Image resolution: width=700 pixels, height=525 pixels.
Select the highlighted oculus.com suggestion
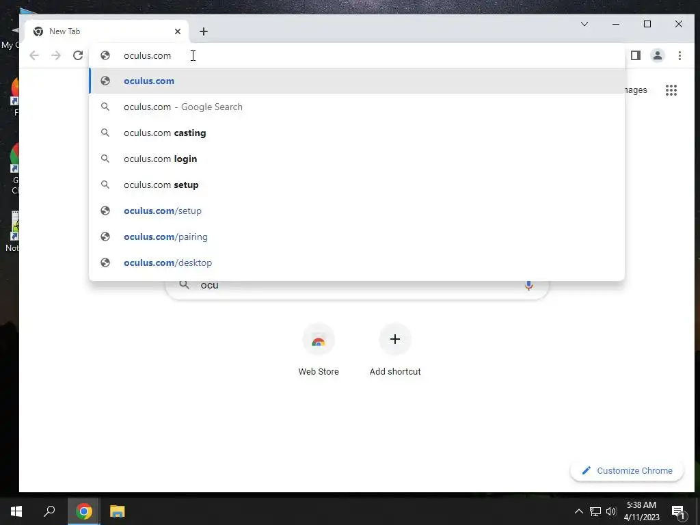(357, 81)
